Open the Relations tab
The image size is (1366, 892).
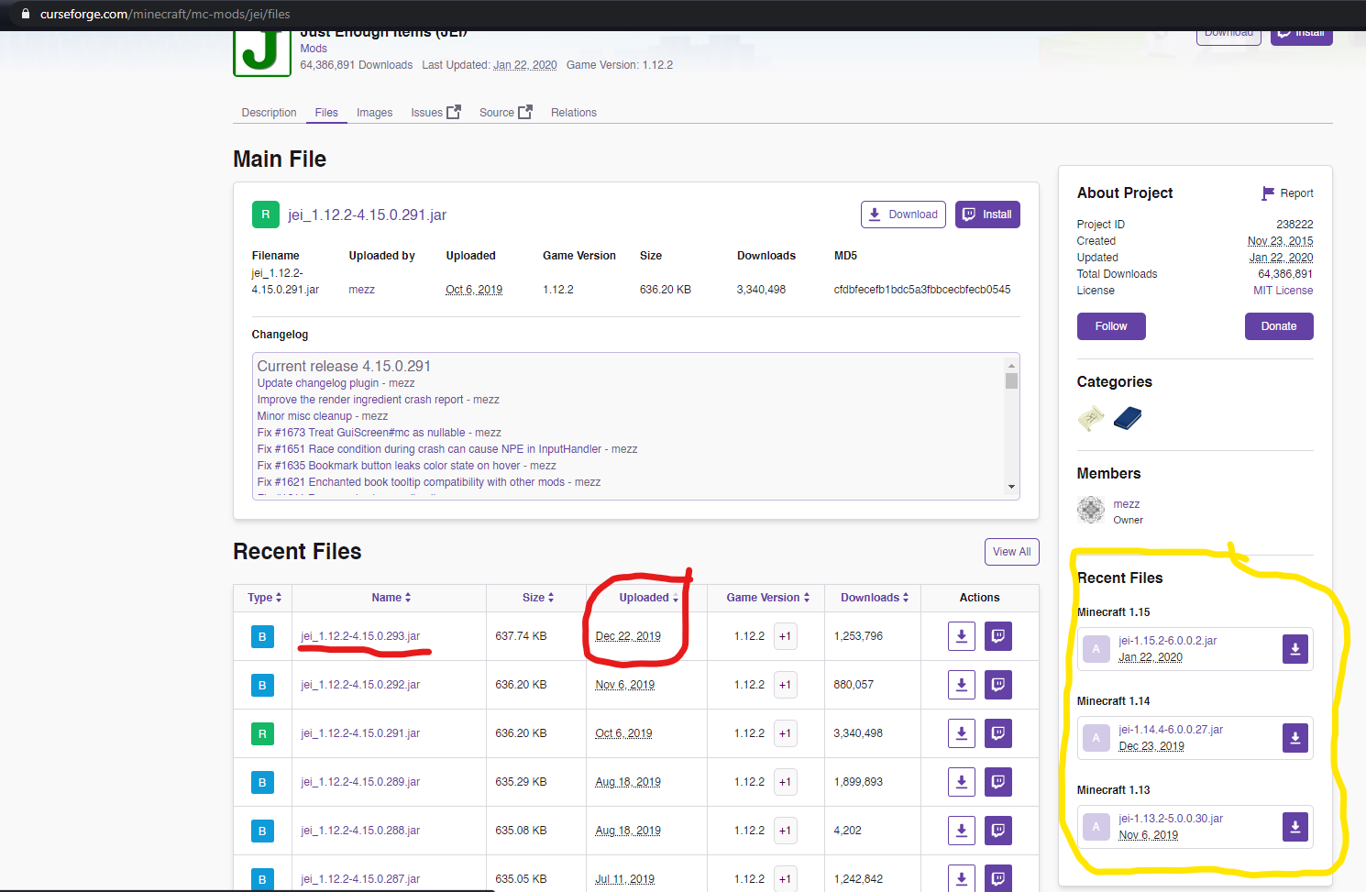(x=574, y=113)
